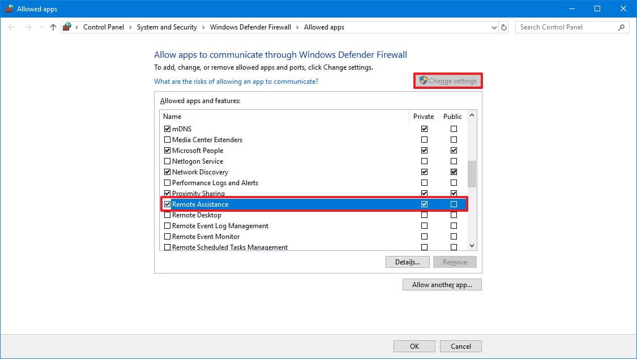The image size is (637, 359).
Task: Enable Private for Remote Desktop
Action: coord(424,215)
